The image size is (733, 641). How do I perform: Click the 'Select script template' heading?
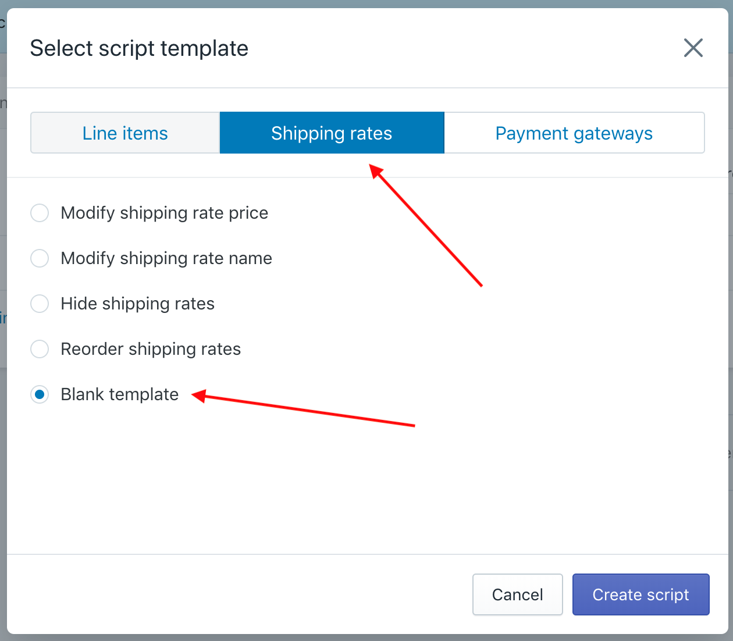coord(139,48)
